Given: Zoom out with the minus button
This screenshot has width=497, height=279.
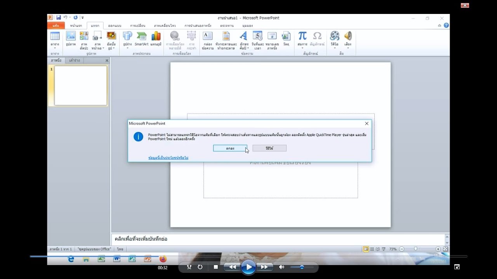Looking at the screenshot, I should tap(402, 249).
